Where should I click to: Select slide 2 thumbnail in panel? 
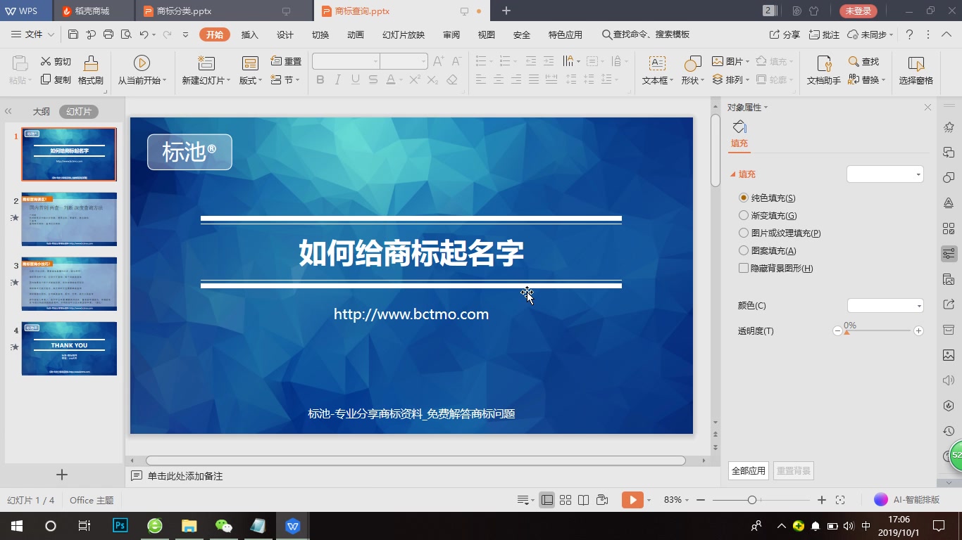point(68,219)
